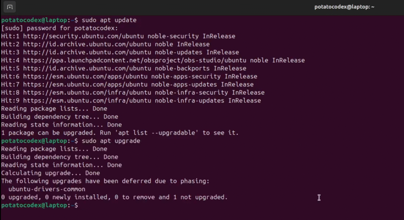Click the '[sudo] password for potatocodex' line
Image resolution: width=404 pixels, height=220 pixels.
(x=60, y=28)
